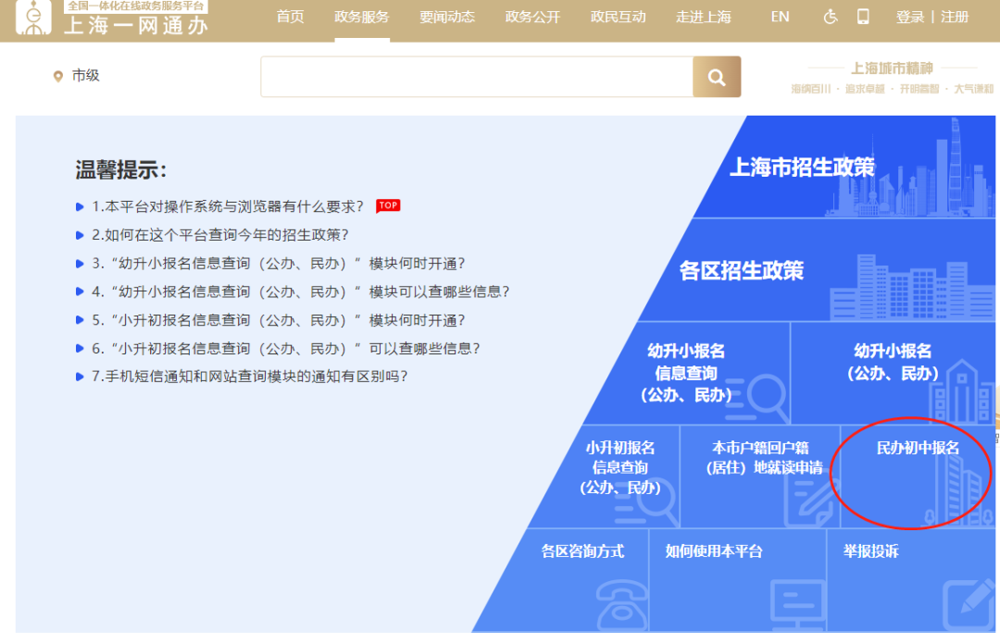Viewport: 1000px width, 644px height.
Task: Open the 政民互动 menu
Action: 618,18
